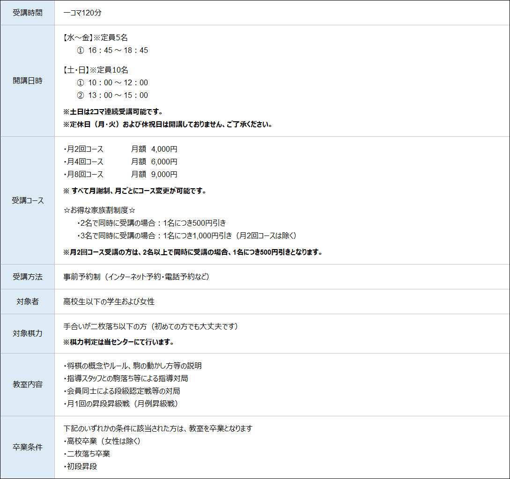Select the 受講コース header cell
Viewport: 510px width, 479px height.
pyautogui.click(x=27, y=200)
